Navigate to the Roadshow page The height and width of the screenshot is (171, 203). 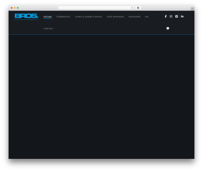(x=134, y=17)
